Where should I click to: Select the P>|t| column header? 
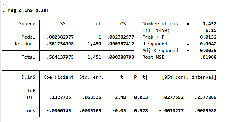click(x=141, y=77)
